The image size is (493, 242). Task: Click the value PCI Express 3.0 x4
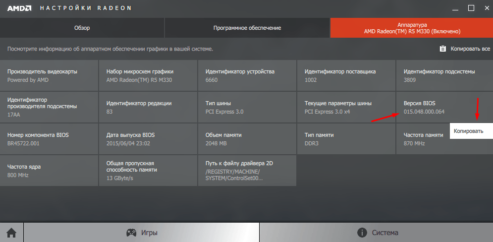pos(328,112)
